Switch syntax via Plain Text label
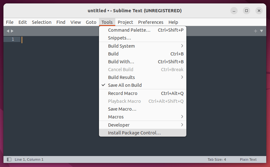The image size is (270, 167). pos(248,159)
